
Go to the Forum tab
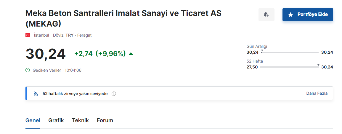pyautogui.click(x=105, y=120)
